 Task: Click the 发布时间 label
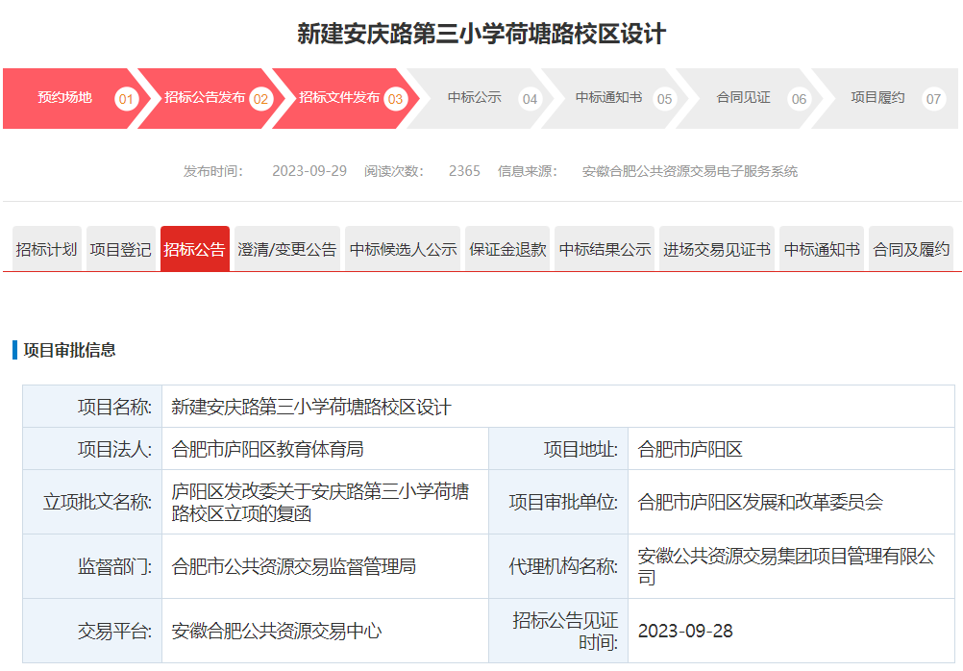(x=213, y=171)
